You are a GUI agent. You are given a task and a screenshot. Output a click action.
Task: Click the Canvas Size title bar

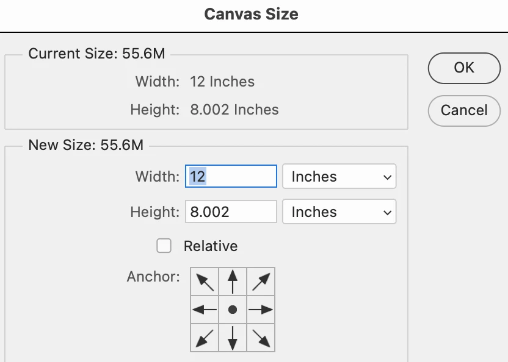tap(251, 14)
